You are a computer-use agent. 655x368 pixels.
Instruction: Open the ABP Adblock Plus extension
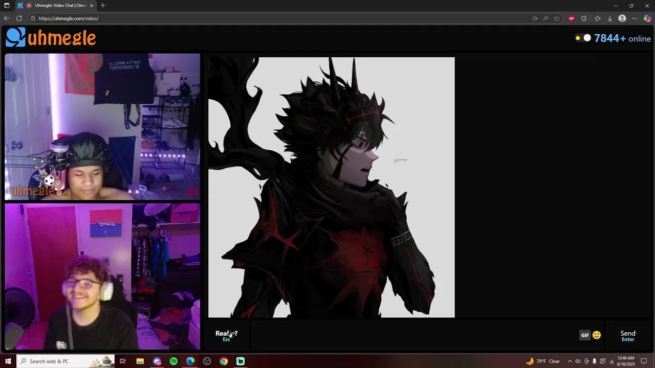(x=572, y=18)
